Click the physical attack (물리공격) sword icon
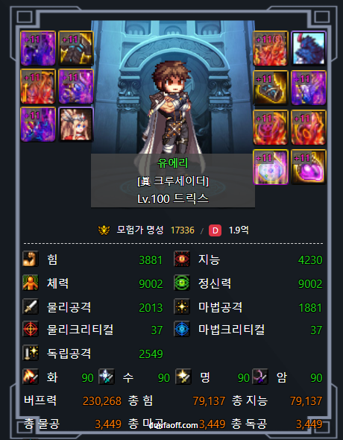This screenshot has height=440, width=343. click(31, 307)
